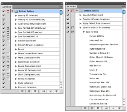Click 'Number of Colors: 64' parameter text
The width and height of the screenshot is (127, 112).
[99, 53]
